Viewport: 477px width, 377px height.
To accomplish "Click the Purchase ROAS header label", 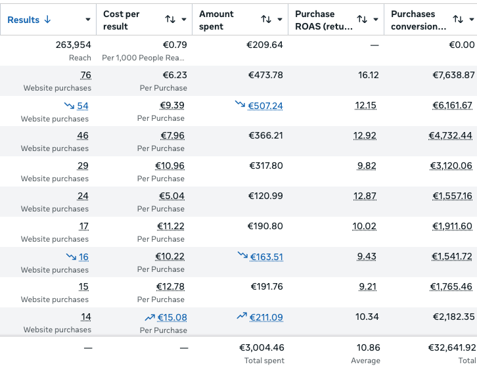I will click(324, 20).
